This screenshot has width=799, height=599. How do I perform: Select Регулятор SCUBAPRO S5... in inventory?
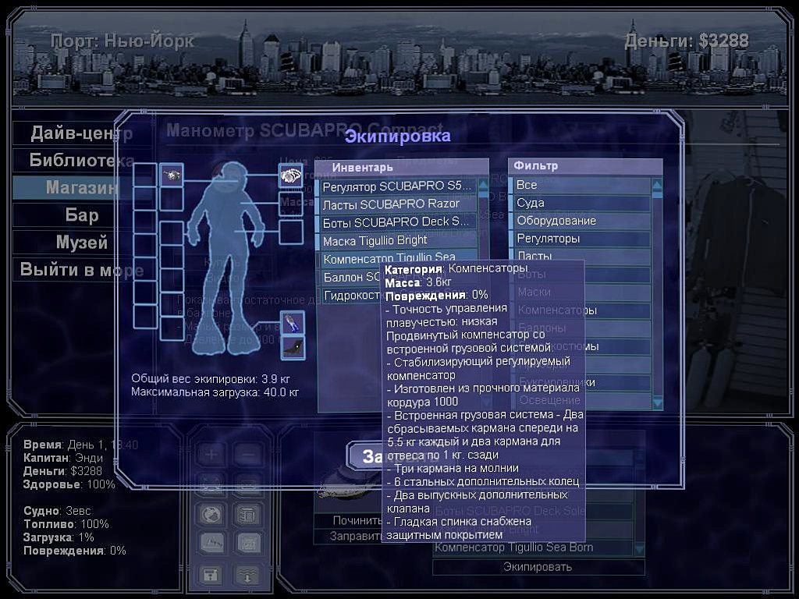coord(397,186)
